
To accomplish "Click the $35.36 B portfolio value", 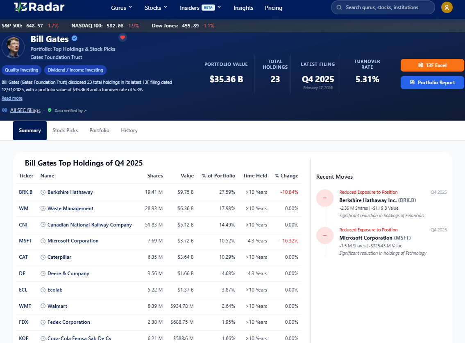I will point(226,79).
